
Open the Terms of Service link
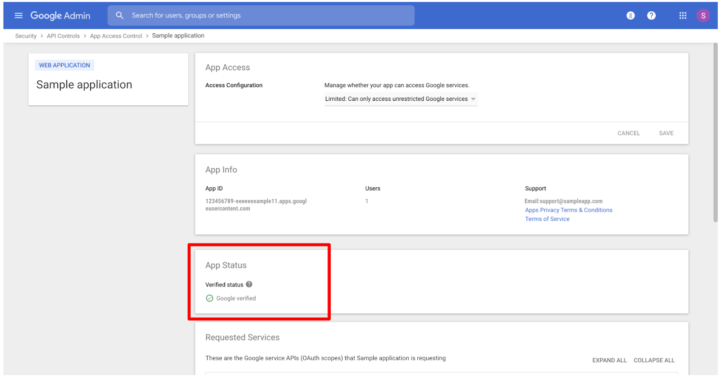[547, 219]
